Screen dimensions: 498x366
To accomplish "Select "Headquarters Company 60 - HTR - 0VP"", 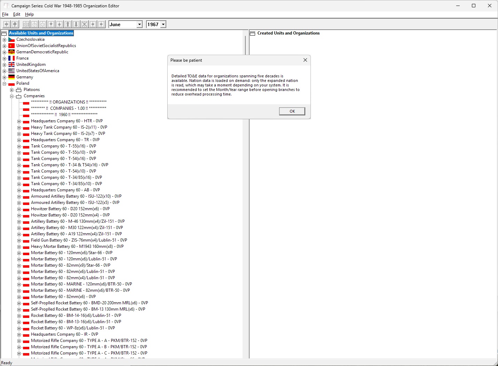I will pos(67,121).
